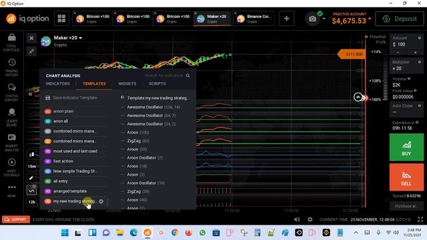Open the Auto Close setting
This screenshot has width=427, height=240.
pyautogui.click(x=406, y=109)
